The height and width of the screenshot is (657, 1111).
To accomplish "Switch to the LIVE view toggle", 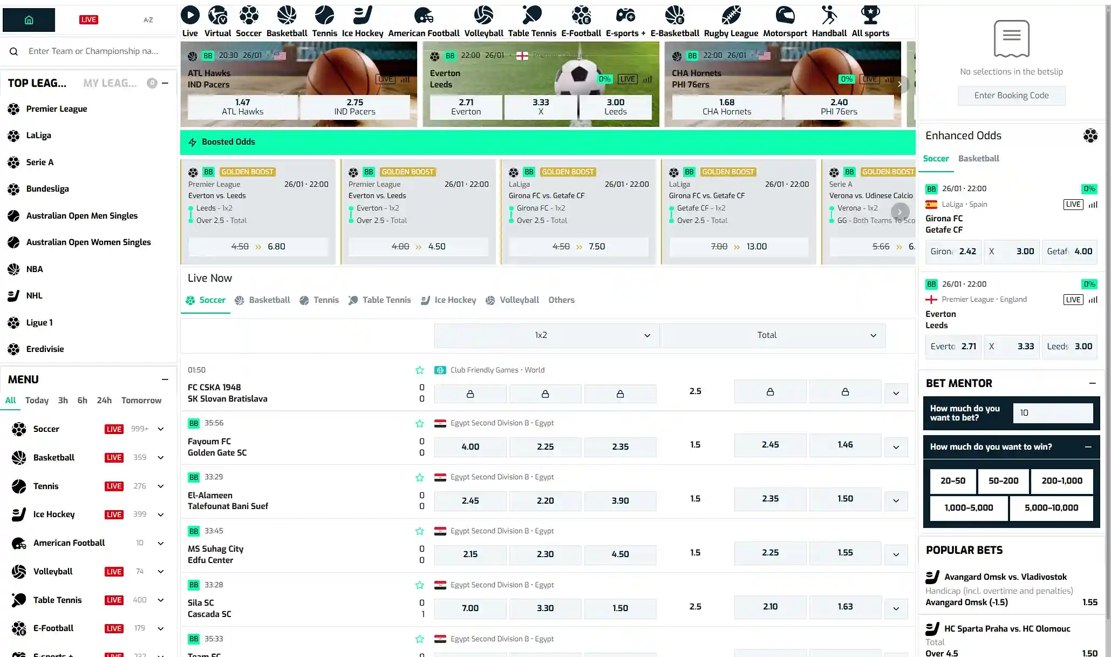I will click(x=88, y=19).
